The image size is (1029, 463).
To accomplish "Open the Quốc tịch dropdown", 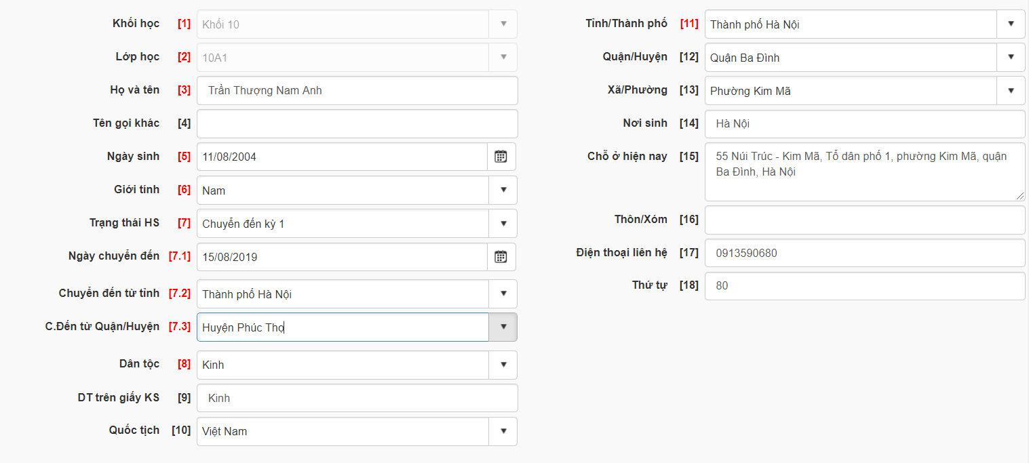I will click(503, 431).
